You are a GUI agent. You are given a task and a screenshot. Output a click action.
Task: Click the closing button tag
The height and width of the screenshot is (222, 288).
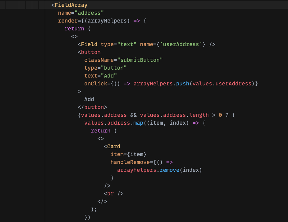click(x=92, y=107)
